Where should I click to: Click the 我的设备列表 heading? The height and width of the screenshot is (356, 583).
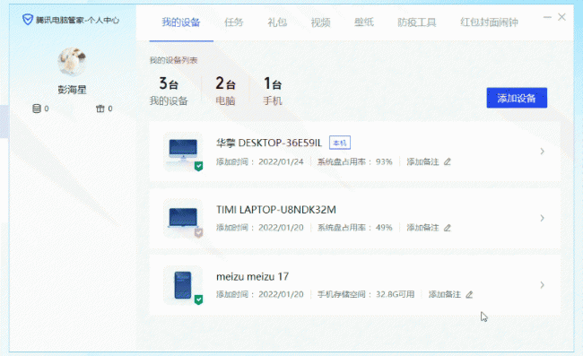(174, 60)
